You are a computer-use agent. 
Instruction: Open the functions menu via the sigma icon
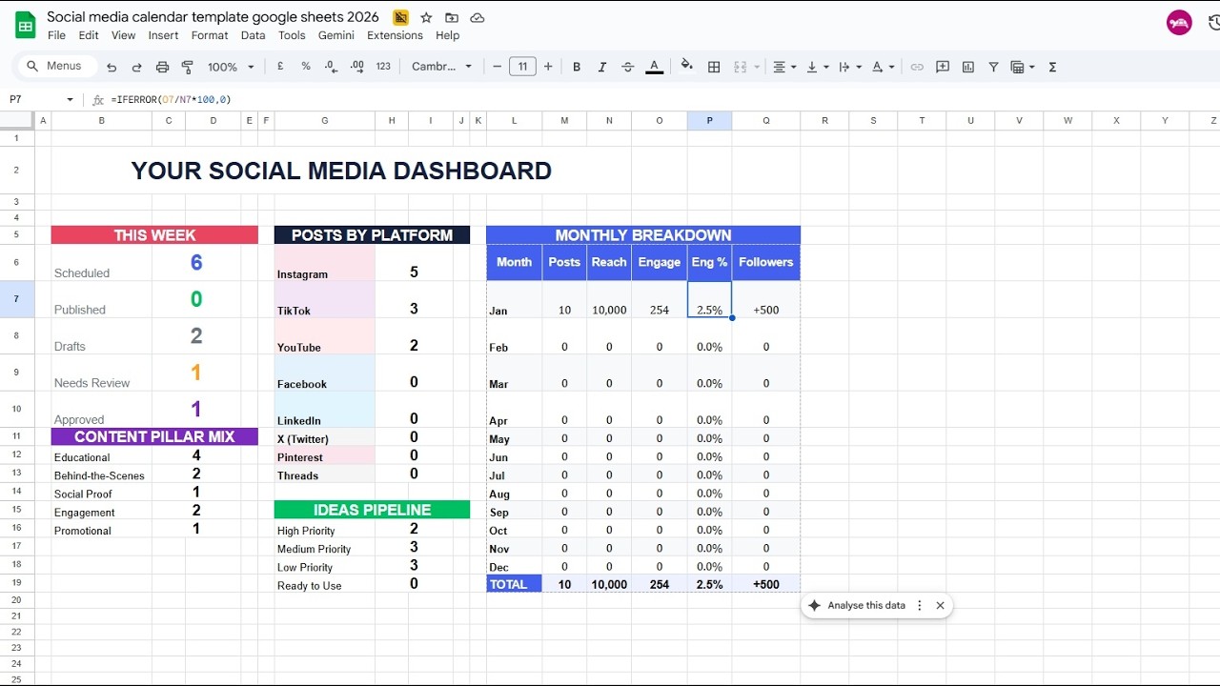[1053, 67]
